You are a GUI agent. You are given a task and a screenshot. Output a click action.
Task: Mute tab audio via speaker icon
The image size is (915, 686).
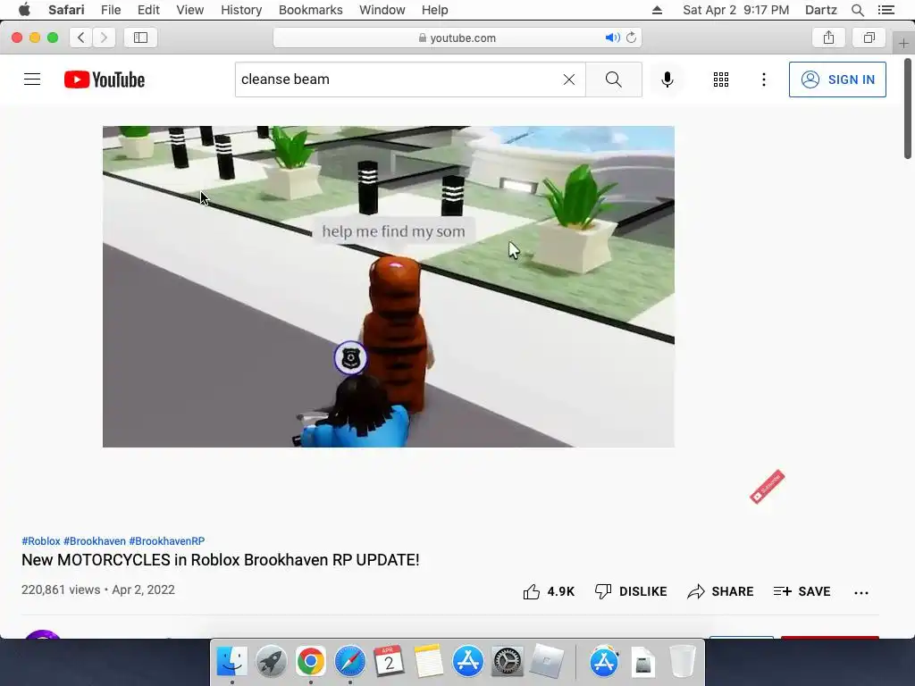tap(611, 38)
